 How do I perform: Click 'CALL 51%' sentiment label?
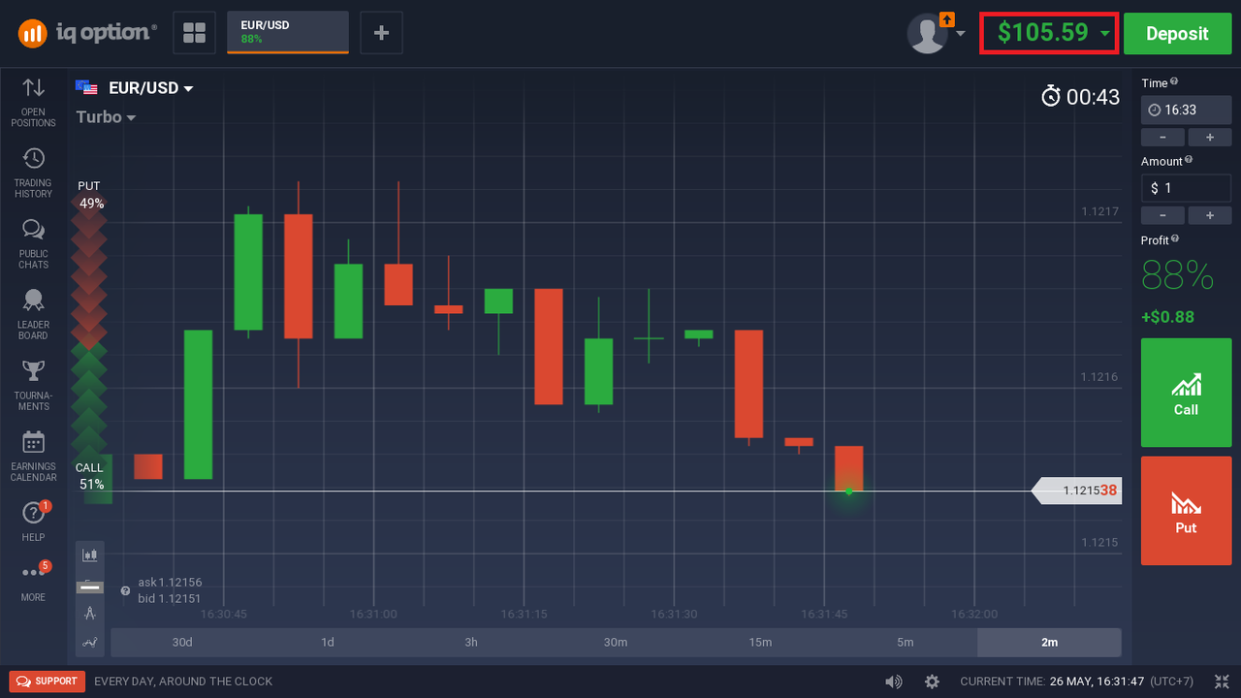coord(90,476)
